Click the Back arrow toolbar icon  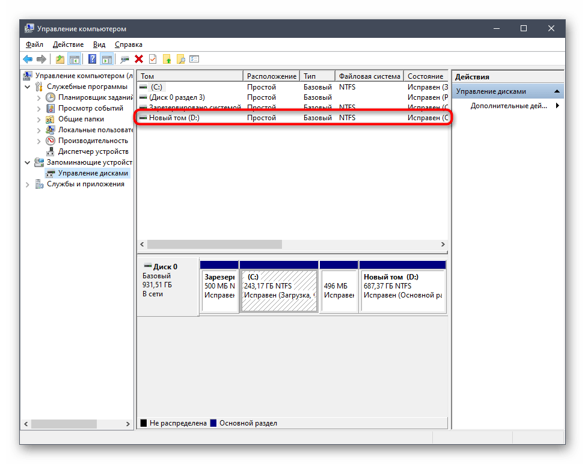click(28, 59)
